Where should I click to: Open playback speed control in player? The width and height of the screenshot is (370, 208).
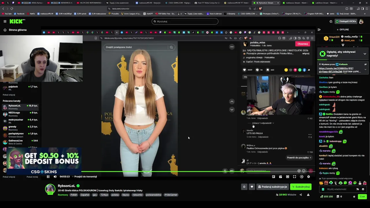point(301,177)
